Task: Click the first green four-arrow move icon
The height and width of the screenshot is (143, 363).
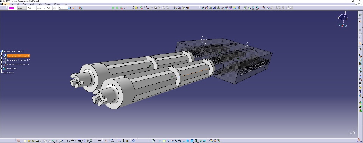Action: (113, 8)
